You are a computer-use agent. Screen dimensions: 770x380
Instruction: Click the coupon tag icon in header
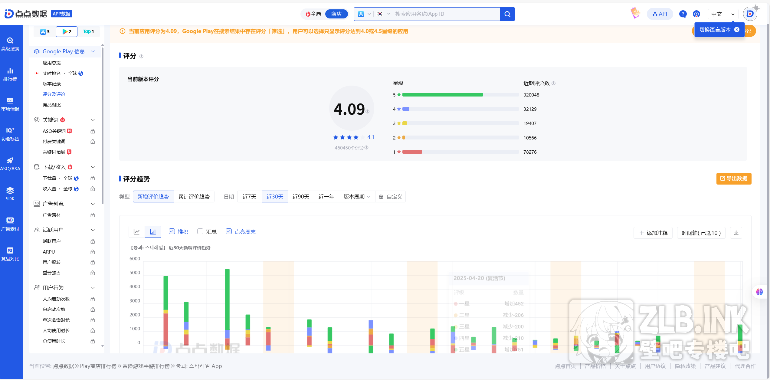coord(635,13)
